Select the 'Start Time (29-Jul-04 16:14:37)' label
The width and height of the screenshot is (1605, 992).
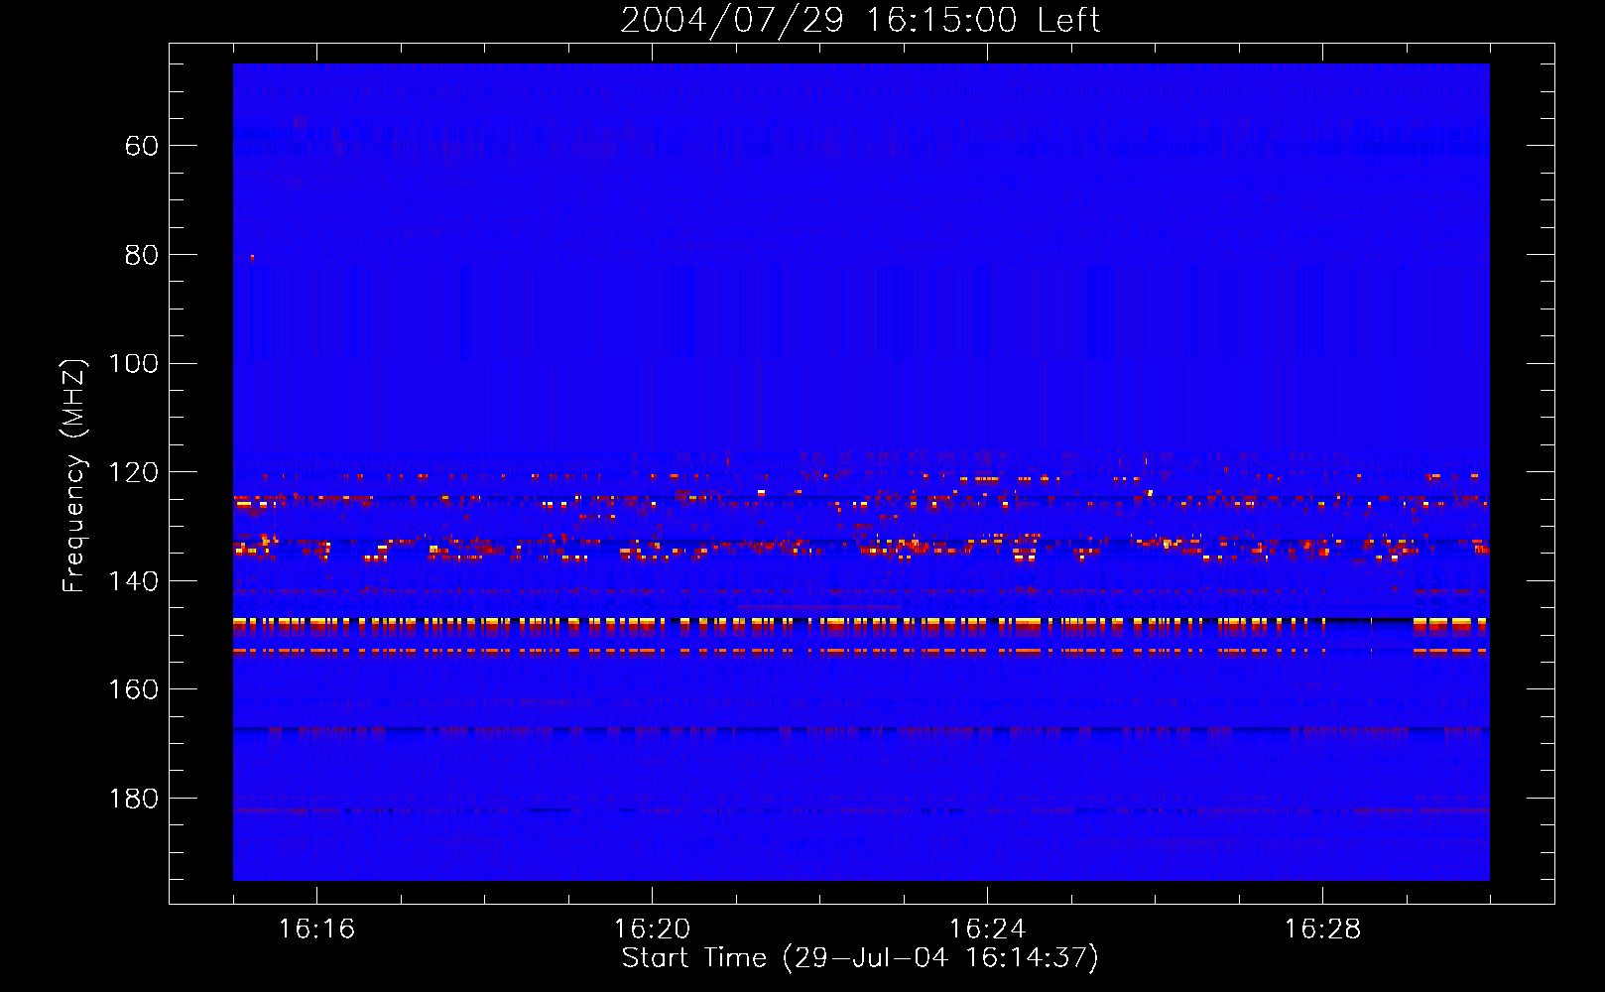(x=860, y=958)
